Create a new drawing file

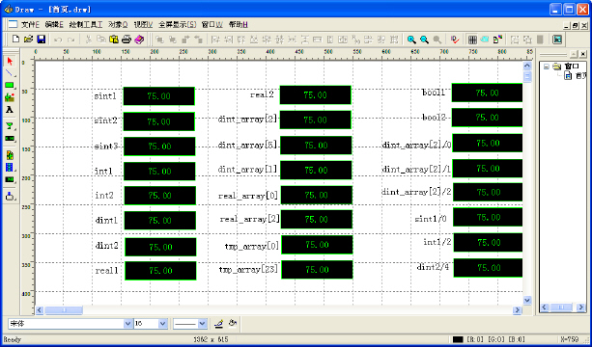(15, 40)
